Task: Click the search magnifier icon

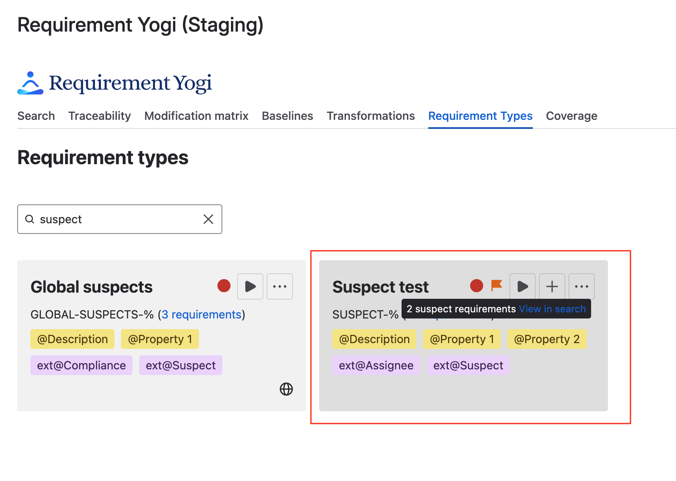Action: tap(30, 219)
